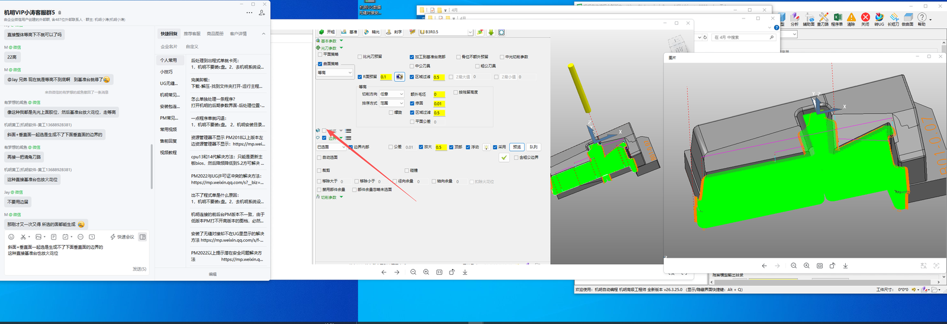The width and height of the screenshot is (947, 324).
Task: Click 编辑 at bottom of reply panel
Action: (213, 274)
